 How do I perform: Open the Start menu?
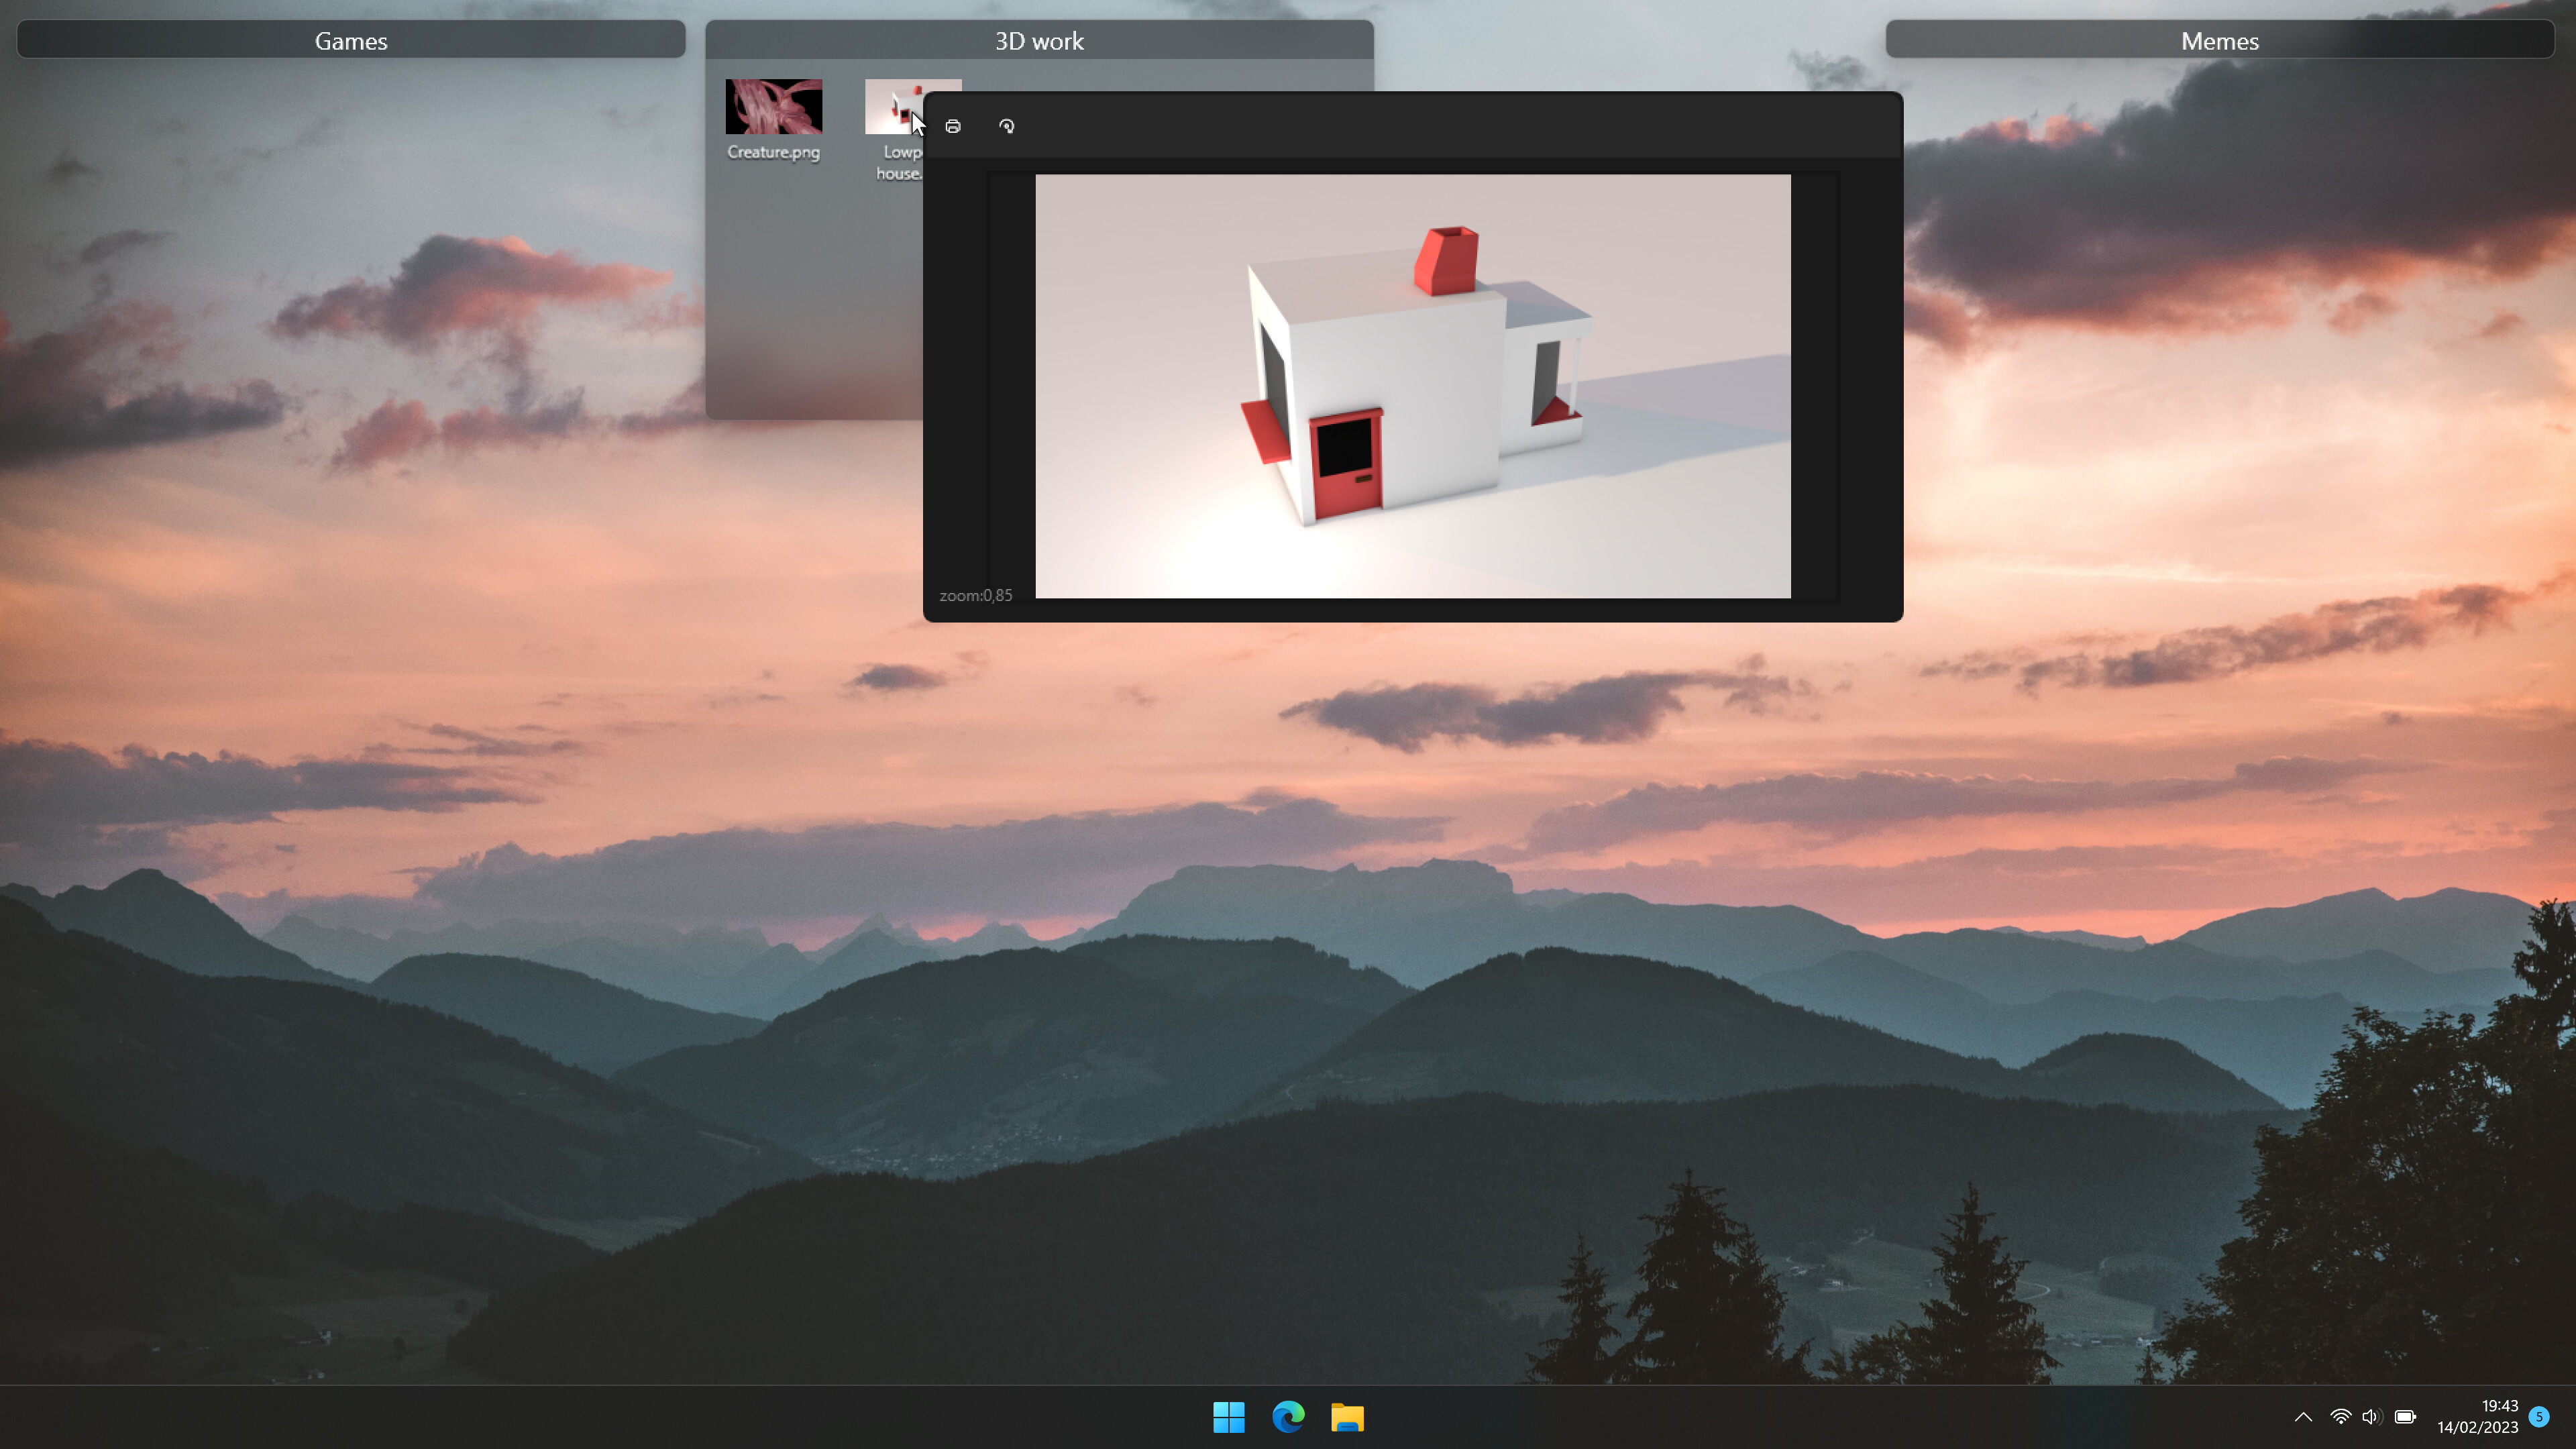[1228, 1417]
